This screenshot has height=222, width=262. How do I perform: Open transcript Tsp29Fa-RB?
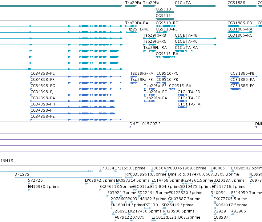[x=137, y=29]
